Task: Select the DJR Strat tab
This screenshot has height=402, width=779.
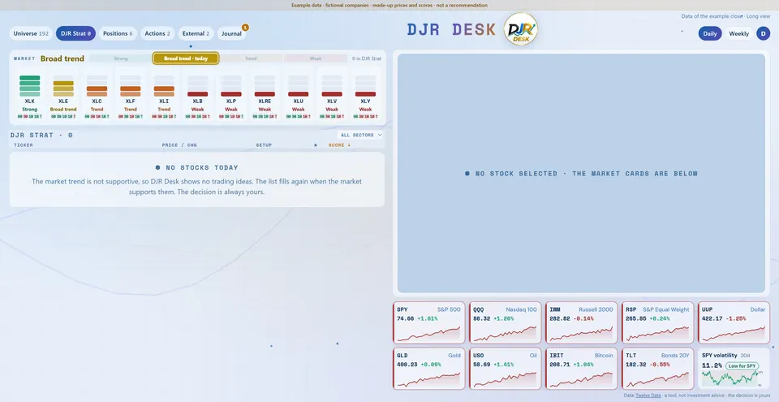Action: pyautogui.click(x=75, y=33)
